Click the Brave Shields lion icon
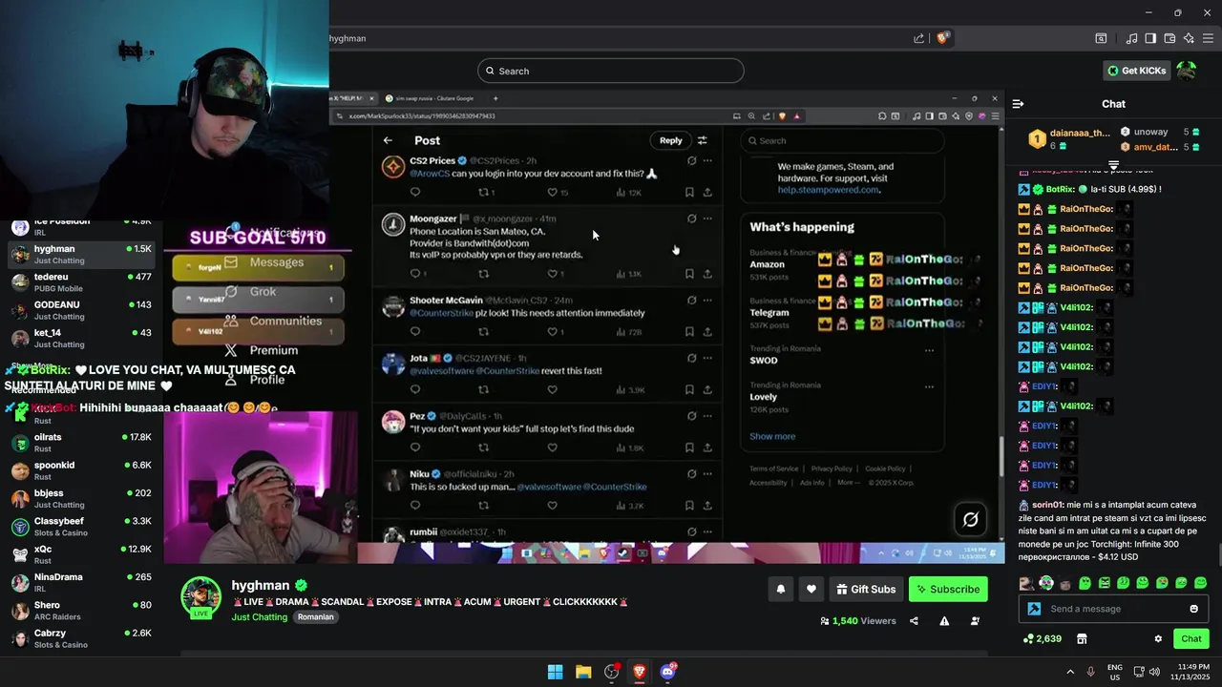This screenshot has width=1222, height=687. pos(942,38)
